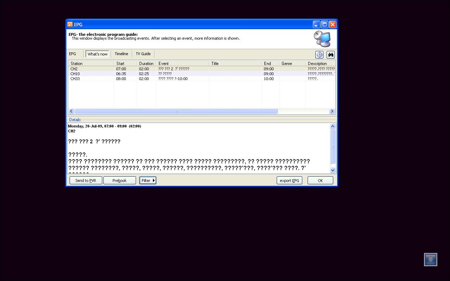Switch to the Timeline tab
This screenshot has height=281, width=450.
(x=121, y=54)
